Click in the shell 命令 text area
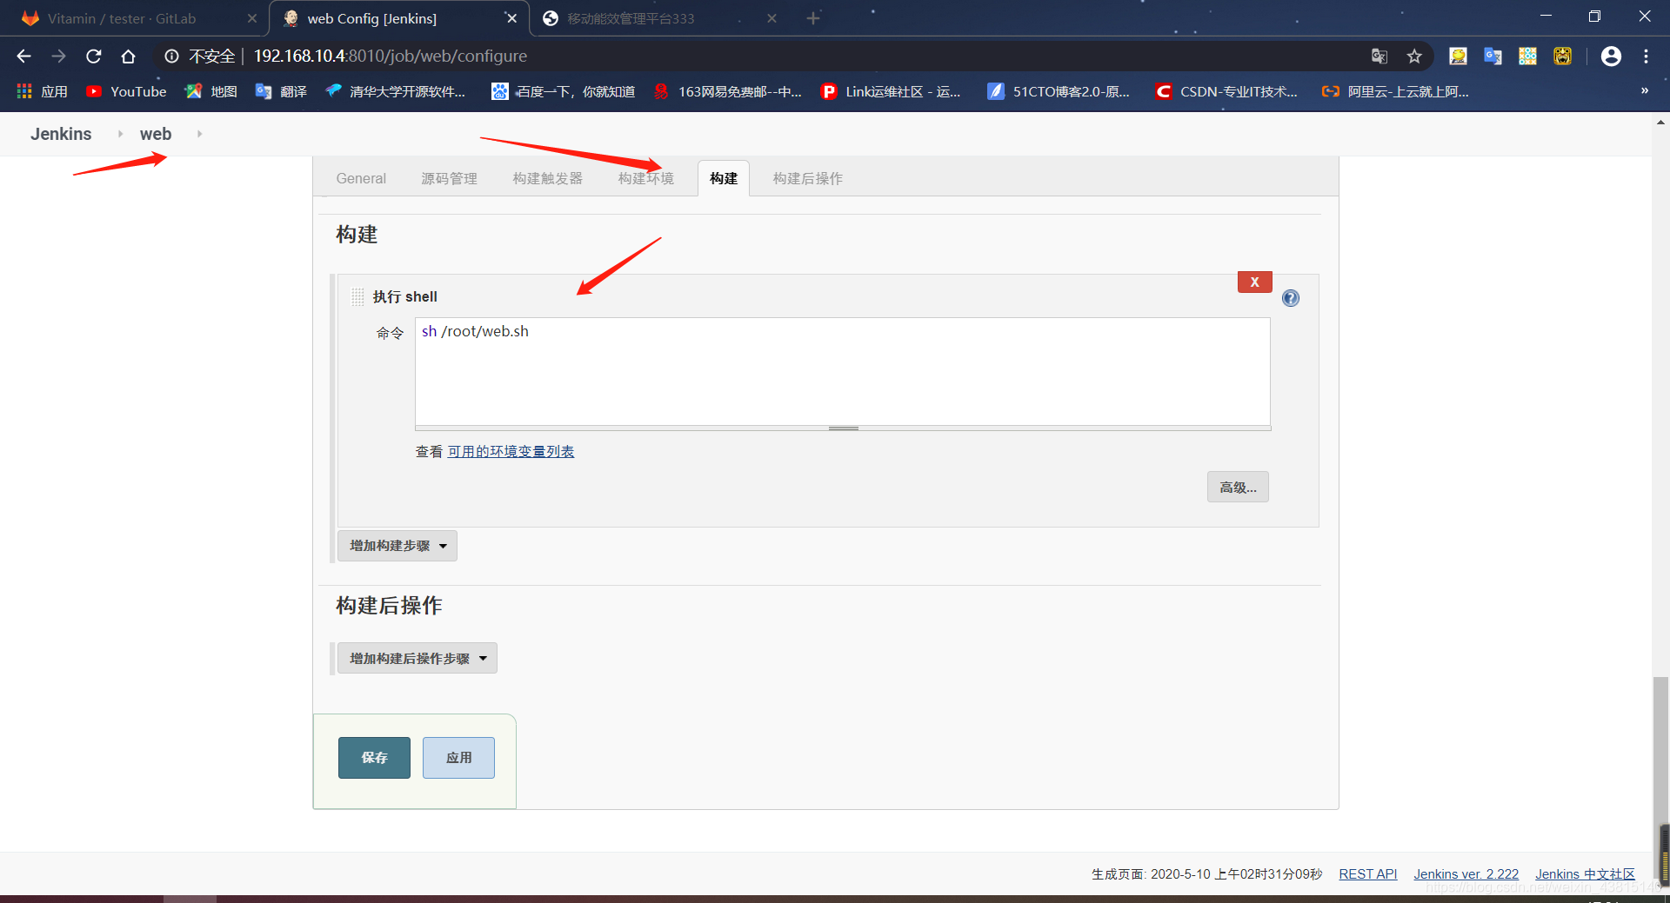Image resolution: width=1670 pixels, height=903 pixels. (842, 371)
